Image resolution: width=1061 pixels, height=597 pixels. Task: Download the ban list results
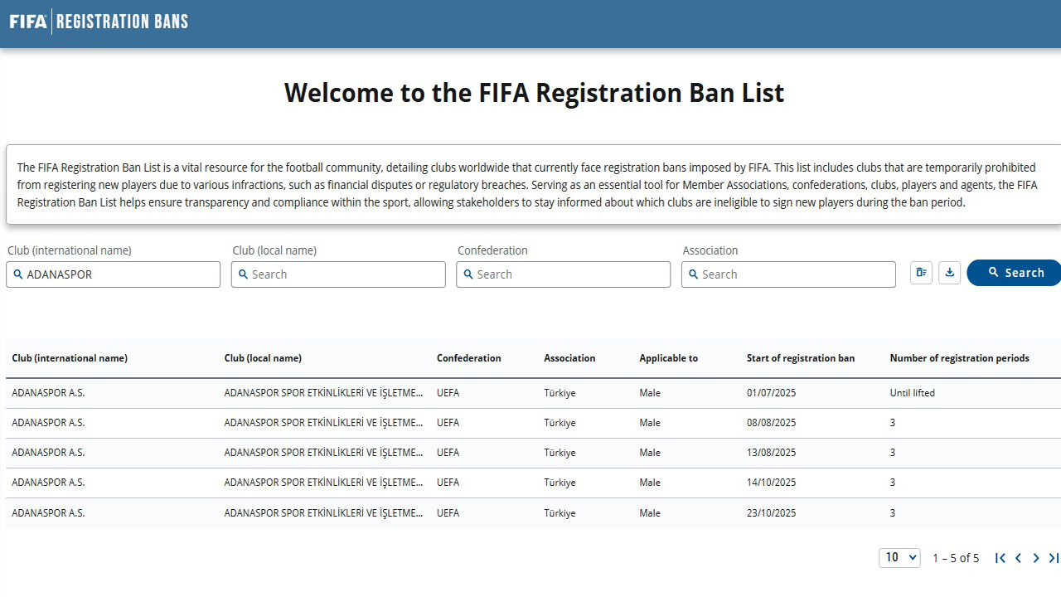[949, 273]
